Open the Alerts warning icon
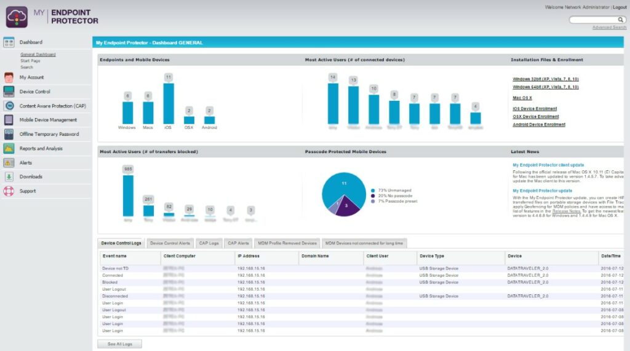Image resolution: width=630 pixels, height=351 pixels. [x=9, y=163]
